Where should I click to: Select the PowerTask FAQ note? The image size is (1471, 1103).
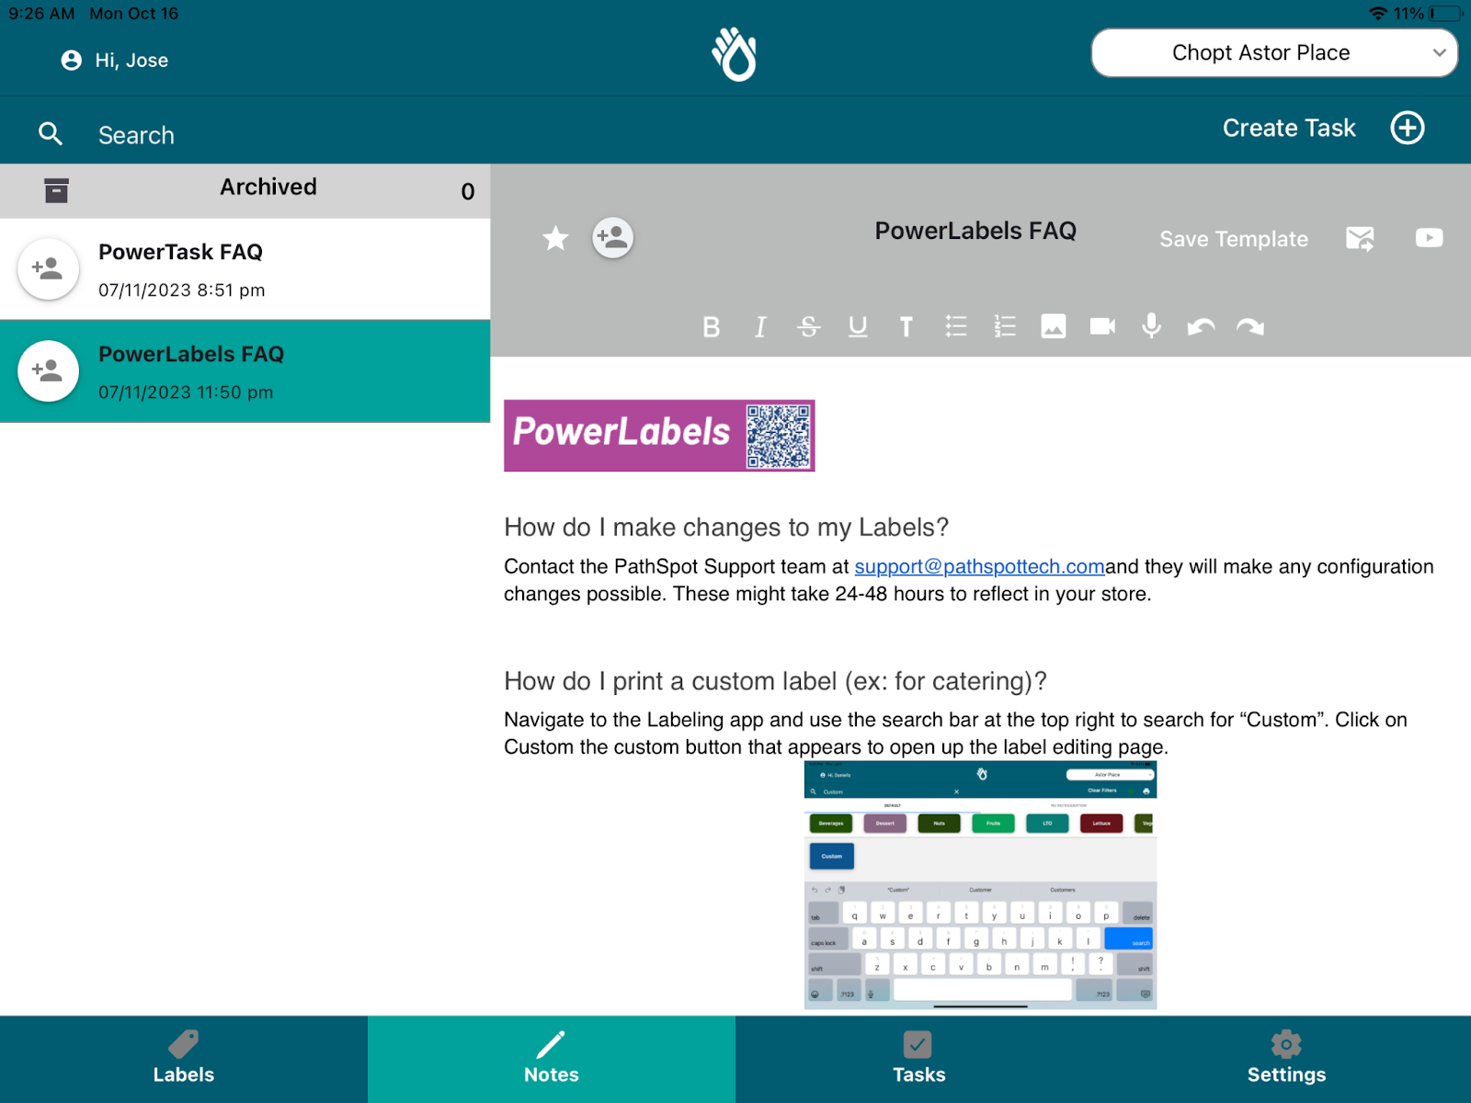[245, 269]
